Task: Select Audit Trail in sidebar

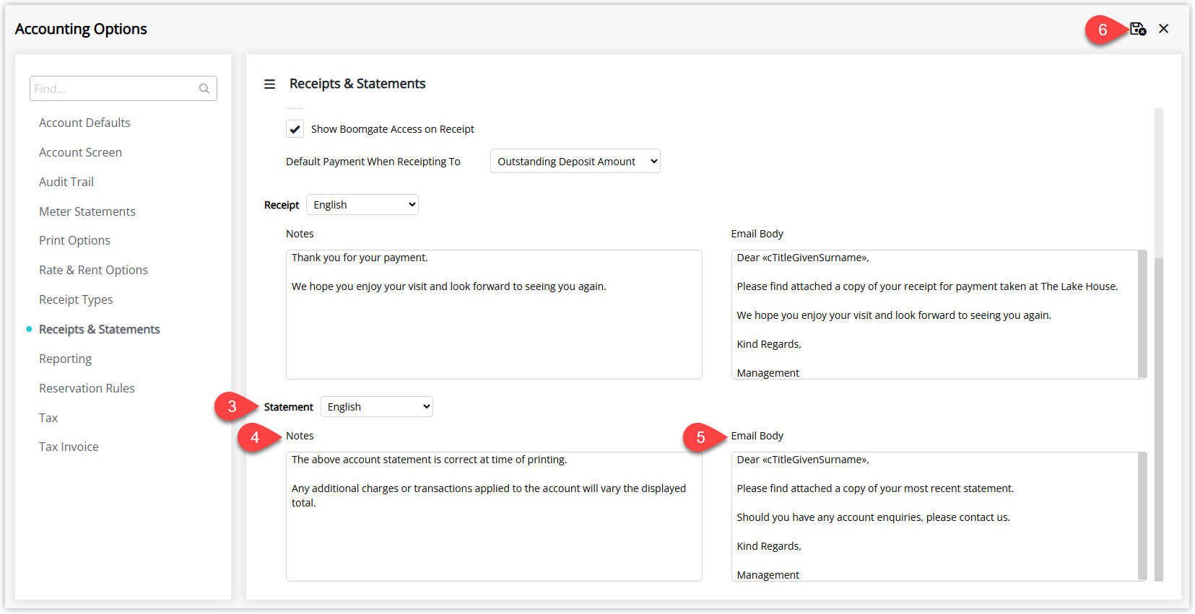Action: coord(66,182)
